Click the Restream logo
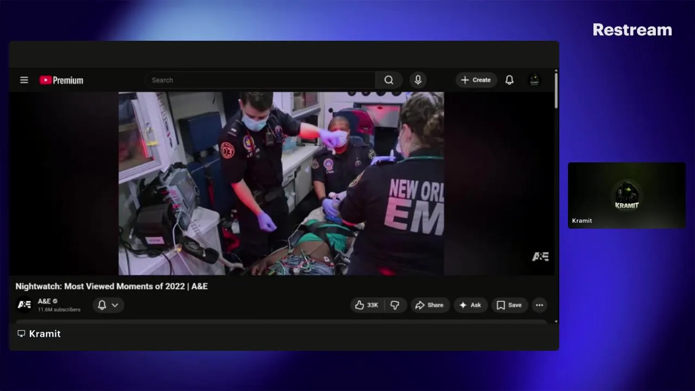 pos(632,30)
